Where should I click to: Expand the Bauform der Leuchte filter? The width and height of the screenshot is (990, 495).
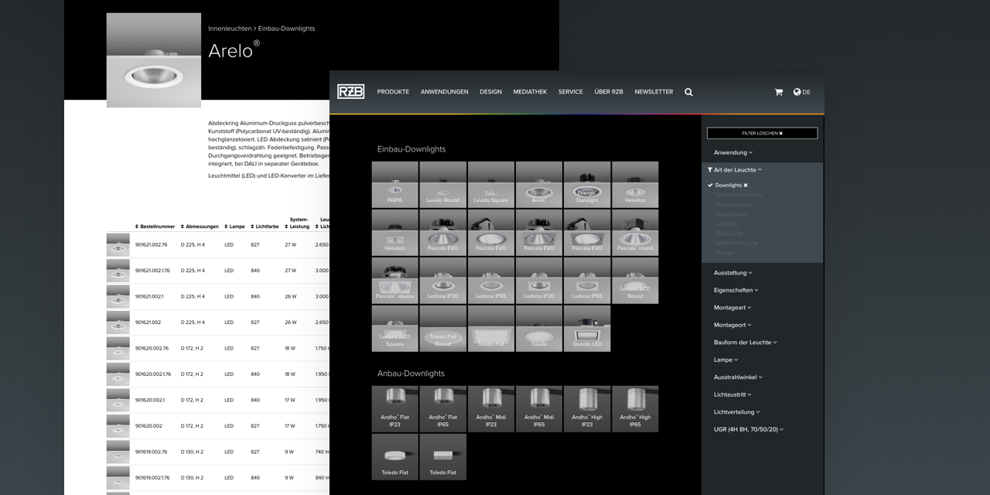[745, 342]
